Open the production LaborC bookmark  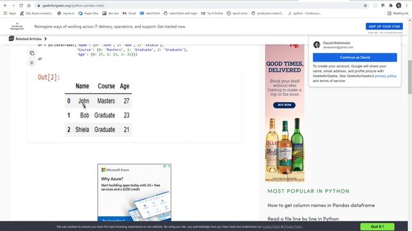coord(268,13)
